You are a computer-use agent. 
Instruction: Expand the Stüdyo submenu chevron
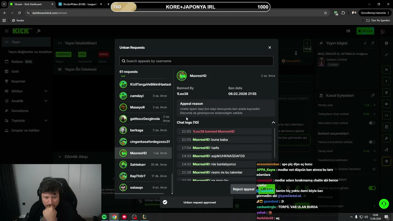point(46,91)
